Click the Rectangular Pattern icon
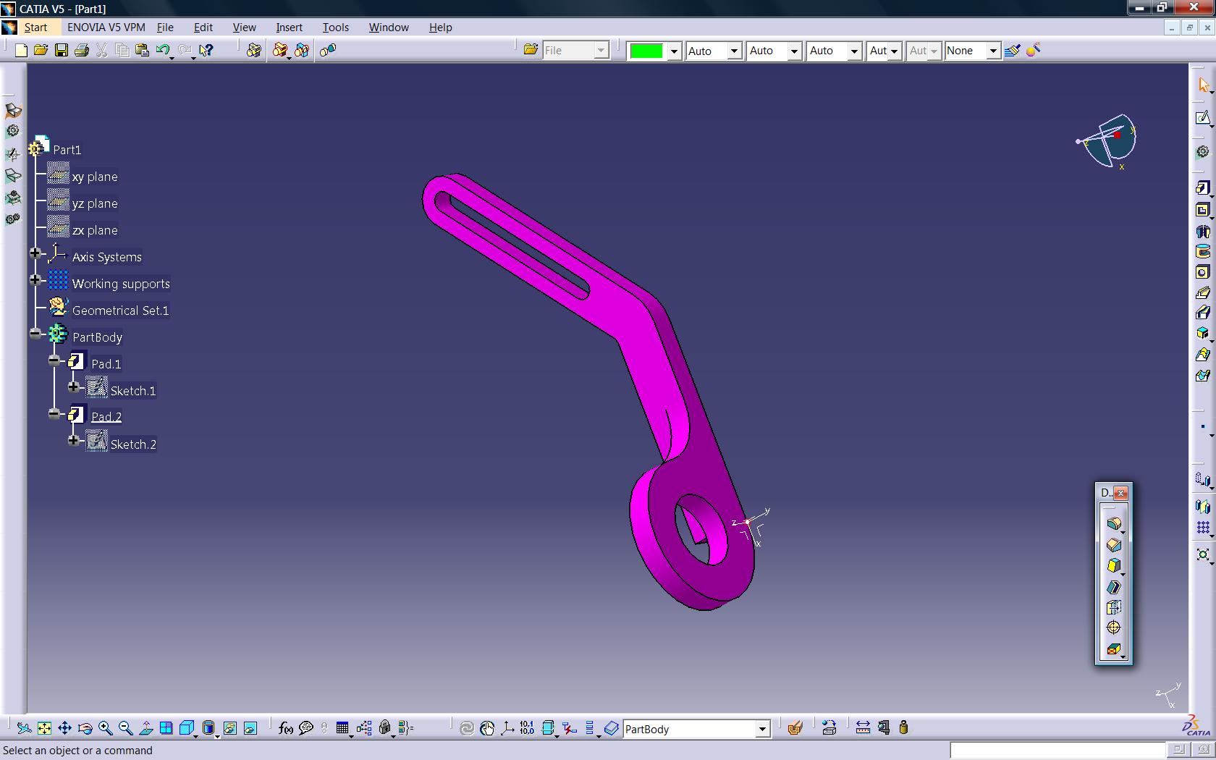 coord(1202,528)
